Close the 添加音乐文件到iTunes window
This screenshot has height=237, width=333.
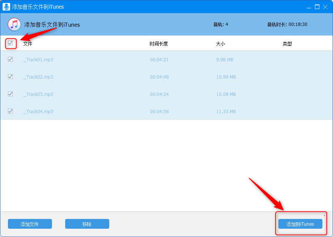tap(325, 7)
